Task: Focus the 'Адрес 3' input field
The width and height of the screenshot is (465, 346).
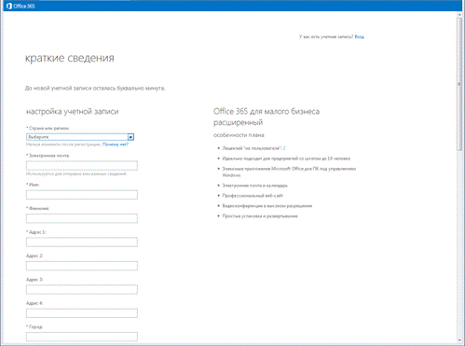Action: pyautogui.click(x=82, y=289)
